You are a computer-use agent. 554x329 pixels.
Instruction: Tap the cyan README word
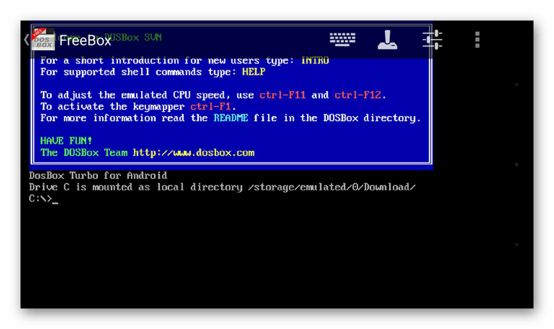tap(231, 118)
